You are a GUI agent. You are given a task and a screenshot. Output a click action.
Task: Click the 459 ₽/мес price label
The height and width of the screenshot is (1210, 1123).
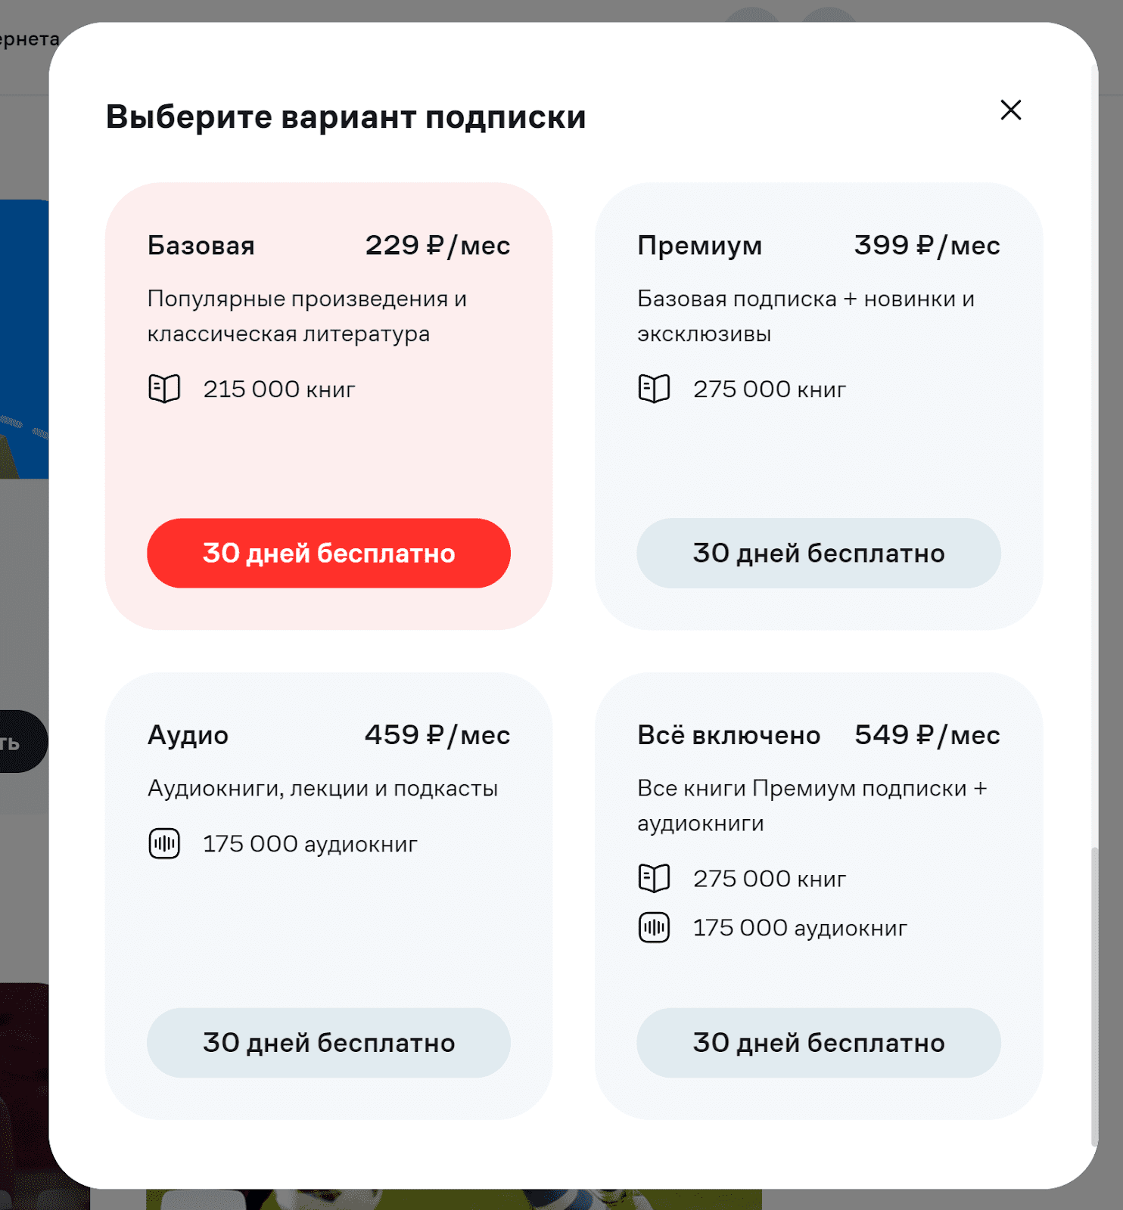(437, 735)
